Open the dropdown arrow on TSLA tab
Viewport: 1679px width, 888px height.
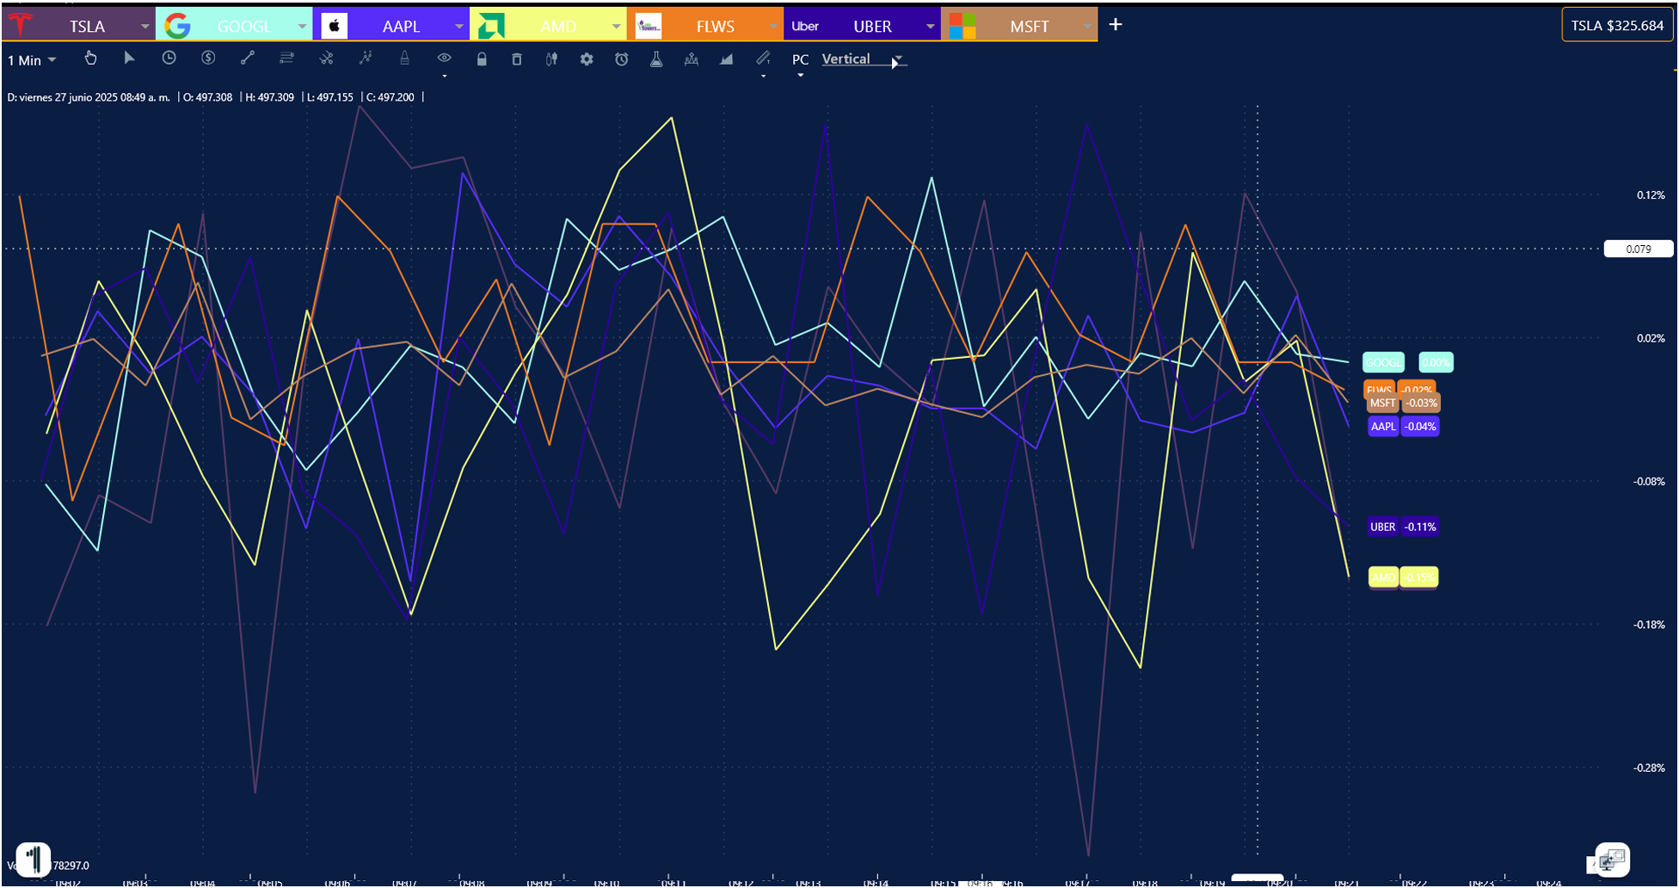click(x=145, y=27)
